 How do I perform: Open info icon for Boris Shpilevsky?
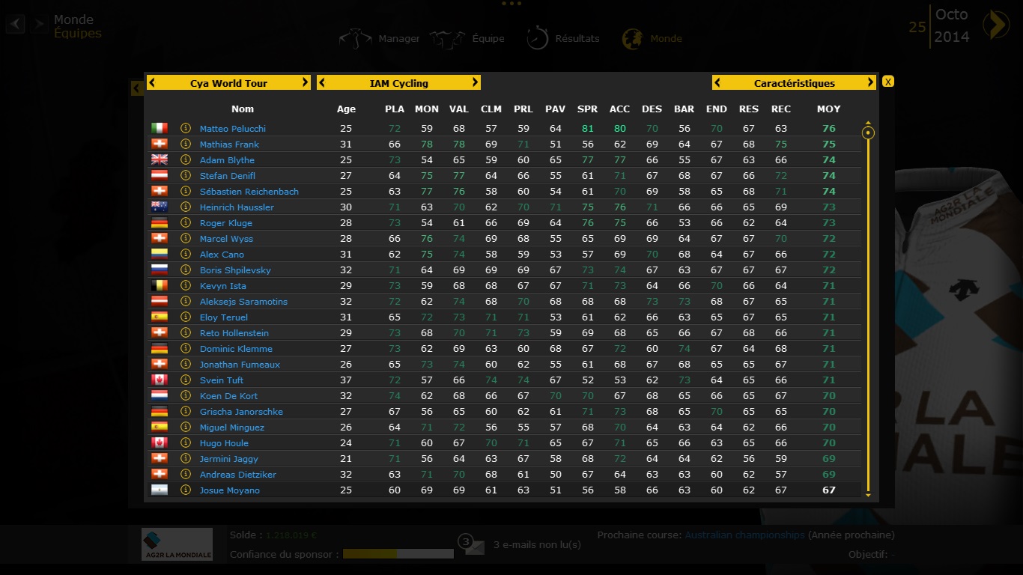click(x=186, y=270)
